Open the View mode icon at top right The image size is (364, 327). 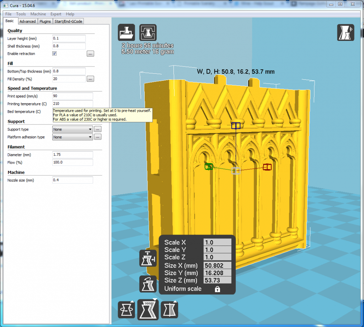(x=346, y=33)
